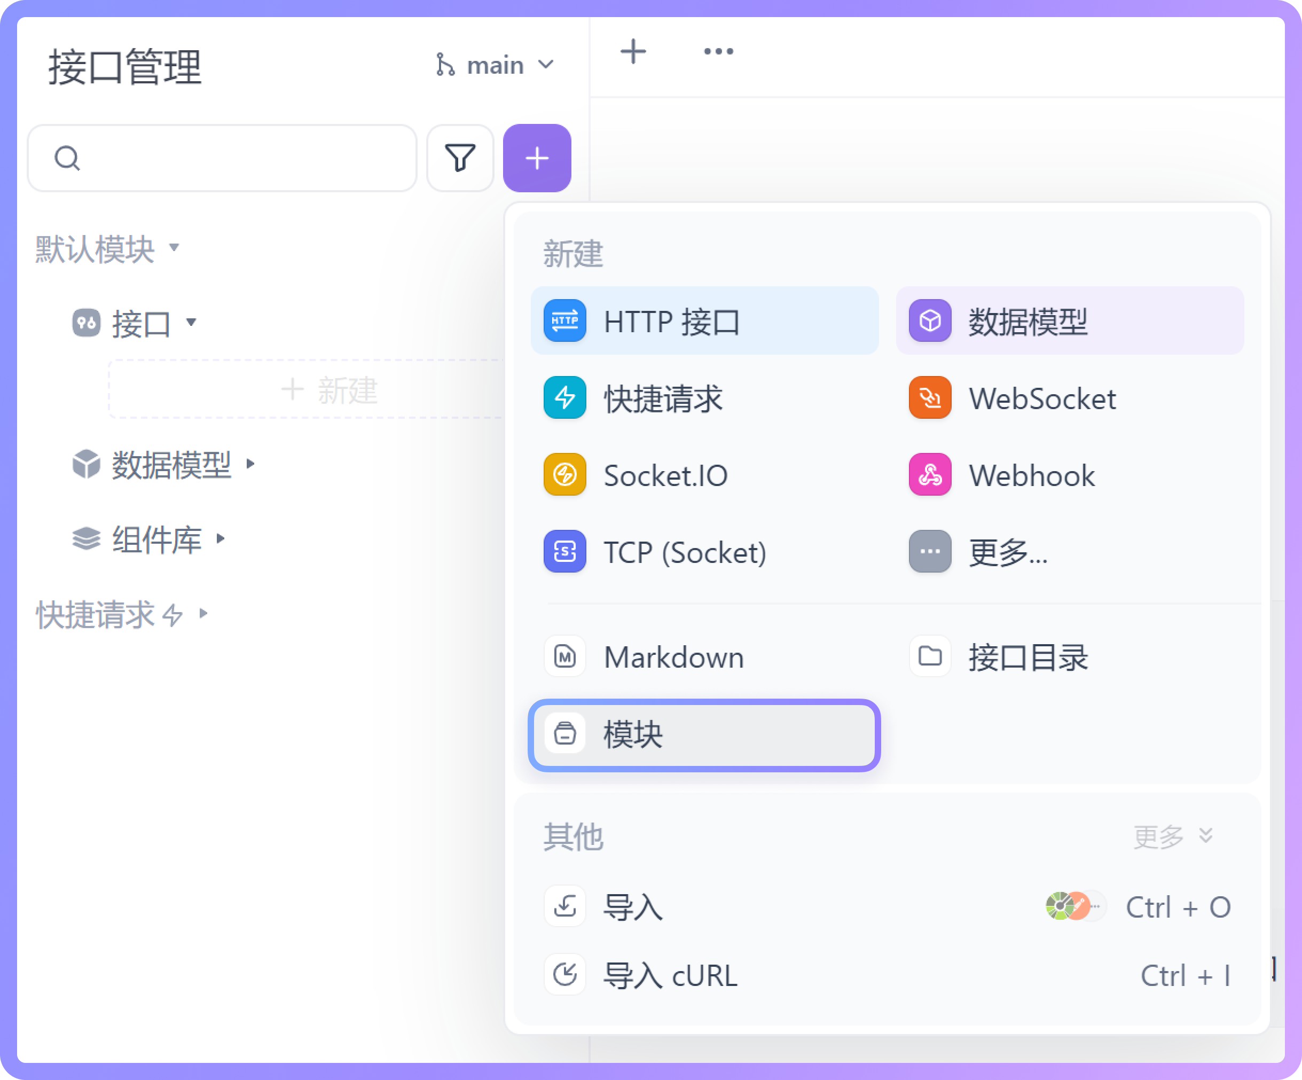Open the main branch dropdown
The width and height of the screenshot is (1302, 1080).
[494, 64]
